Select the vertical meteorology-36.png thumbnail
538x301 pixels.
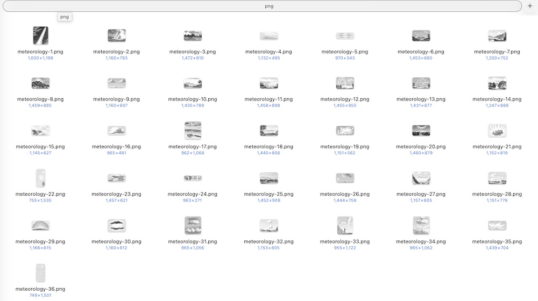[x=40, y=273]
